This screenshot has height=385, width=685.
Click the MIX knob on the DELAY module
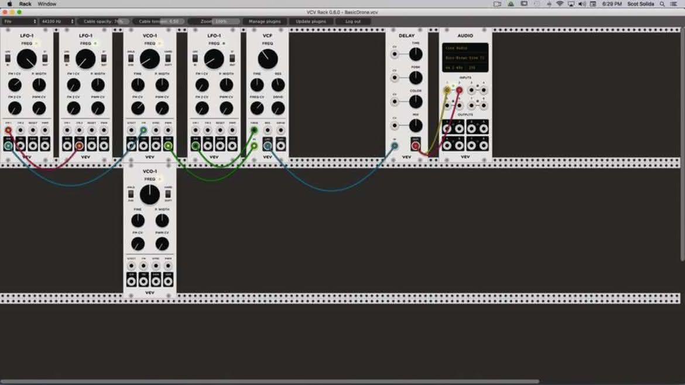416,125
